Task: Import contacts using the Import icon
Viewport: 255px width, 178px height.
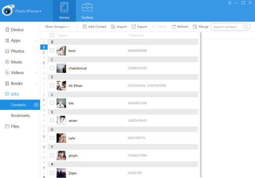Action: (119, 27)
